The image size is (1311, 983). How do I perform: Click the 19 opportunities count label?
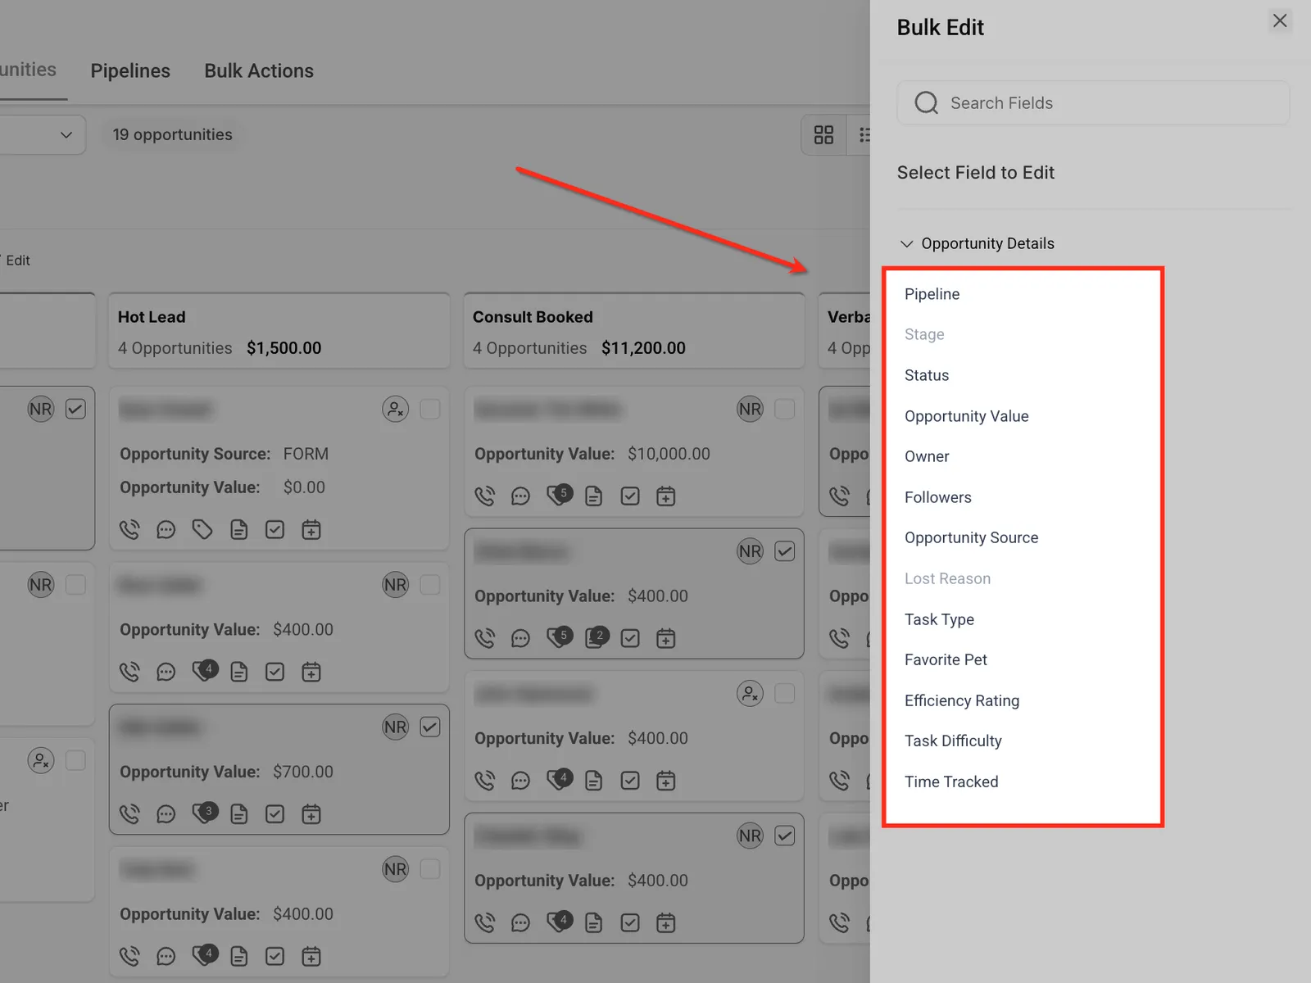coord(173,135)
